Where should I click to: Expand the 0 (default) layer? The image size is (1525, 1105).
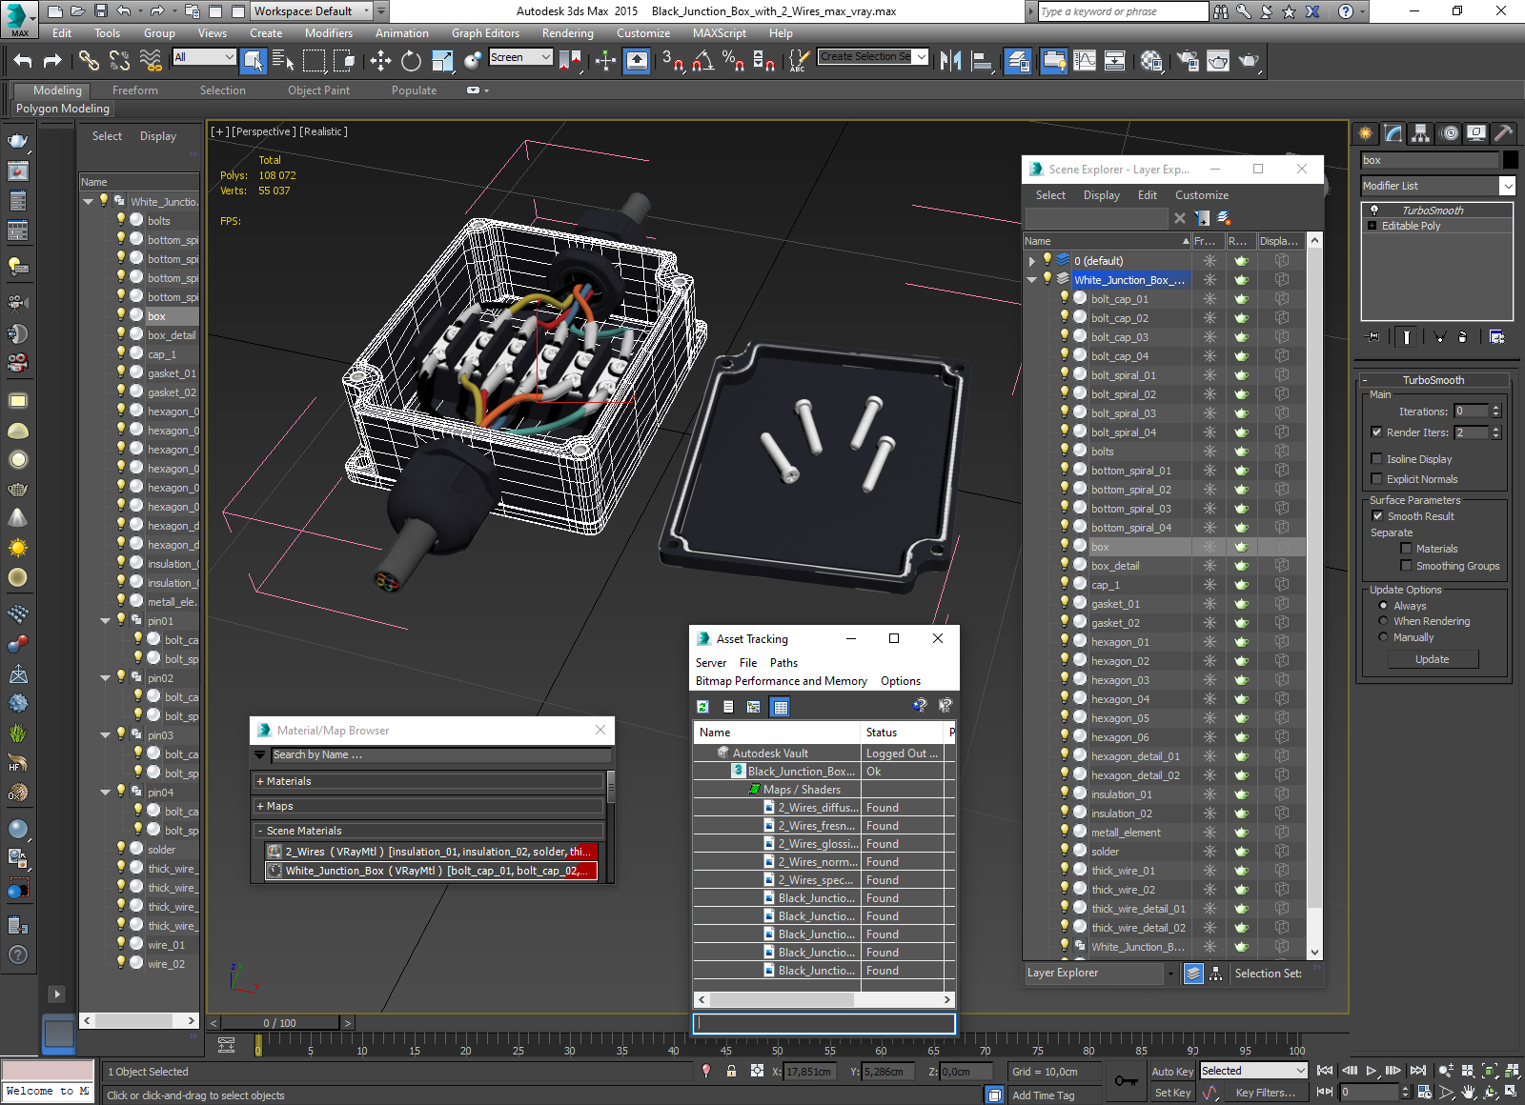tap(1031, 261)
